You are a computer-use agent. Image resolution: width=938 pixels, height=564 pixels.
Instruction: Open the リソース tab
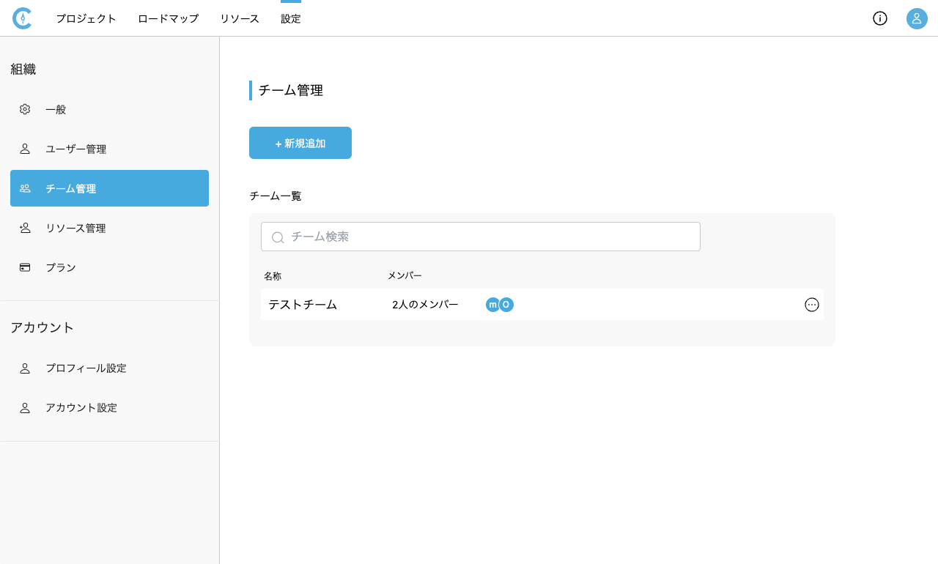(x=240, y=19)
